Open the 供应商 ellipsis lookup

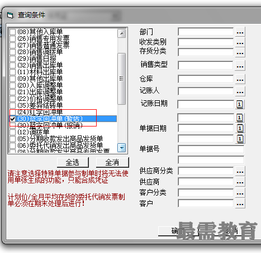(240, 182)
